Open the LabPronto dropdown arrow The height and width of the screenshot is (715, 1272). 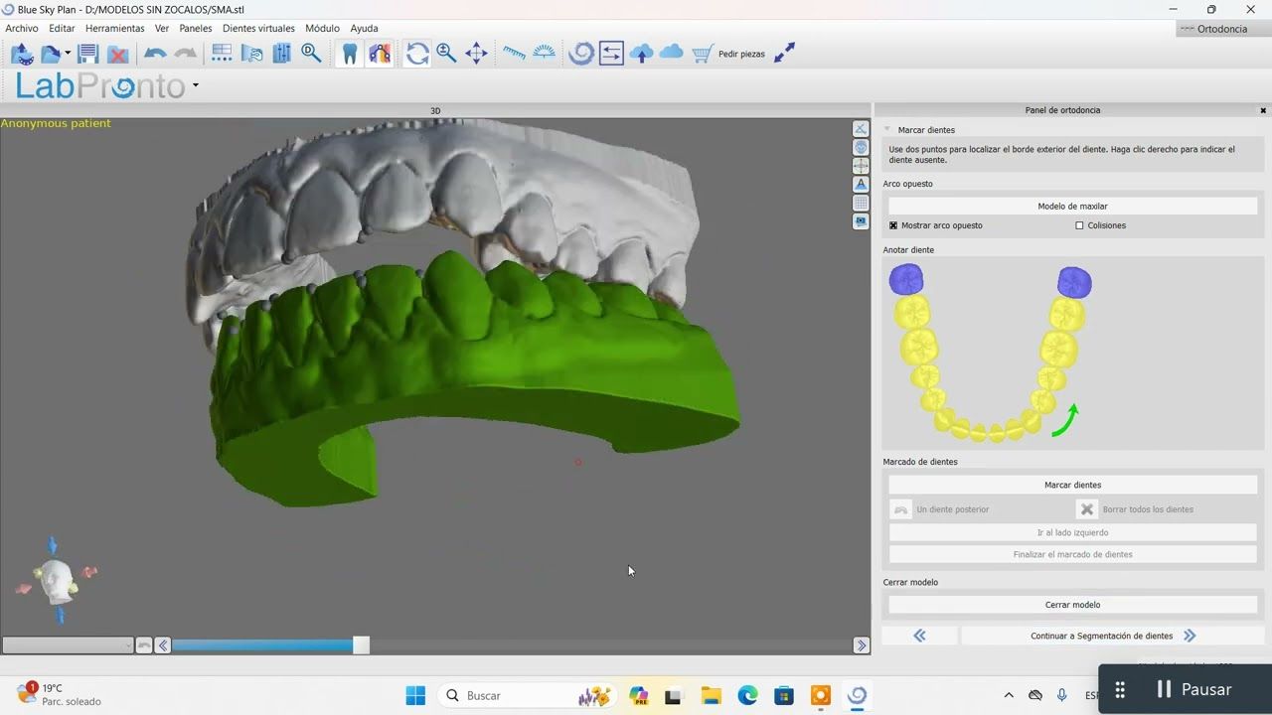point(196,85)
